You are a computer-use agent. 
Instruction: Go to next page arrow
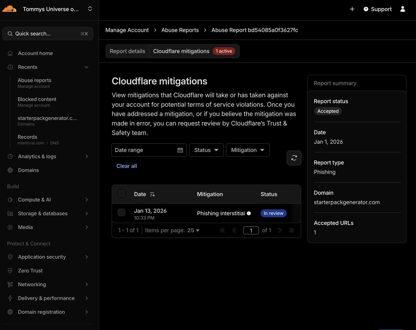[x=280, y=231]
